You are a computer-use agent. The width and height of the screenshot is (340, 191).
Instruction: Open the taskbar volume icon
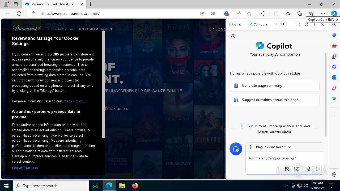[305, 186]
